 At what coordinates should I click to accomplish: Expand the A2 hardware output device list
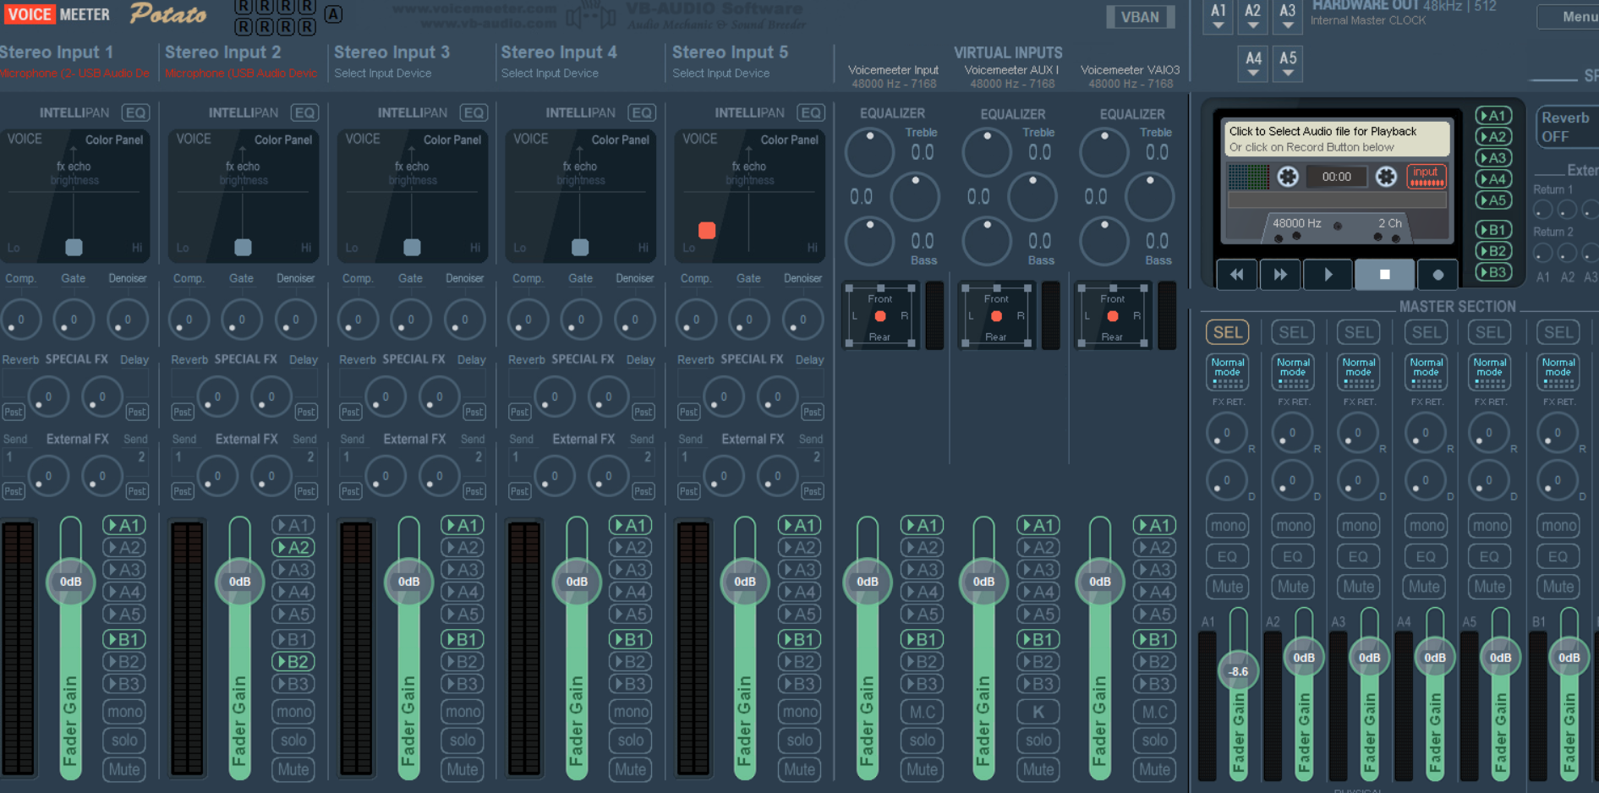(1252, 16)
